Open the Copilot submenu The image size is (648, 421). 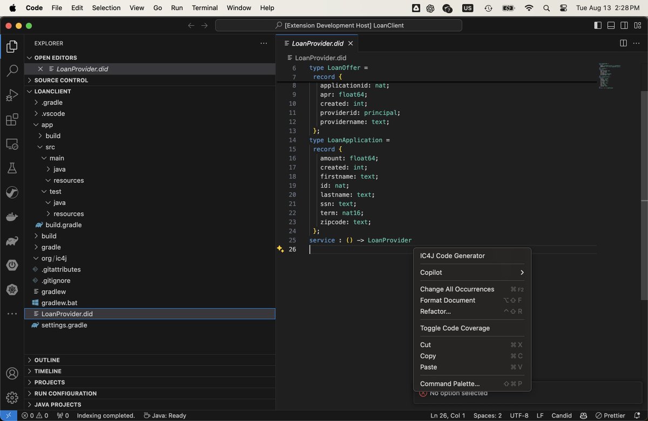pyautogui.click(x=472, y=273)
